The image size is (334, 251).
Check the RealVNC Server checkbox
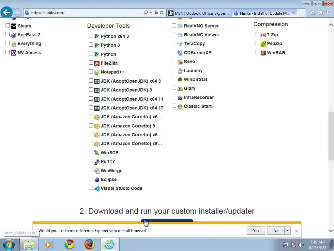174,25
